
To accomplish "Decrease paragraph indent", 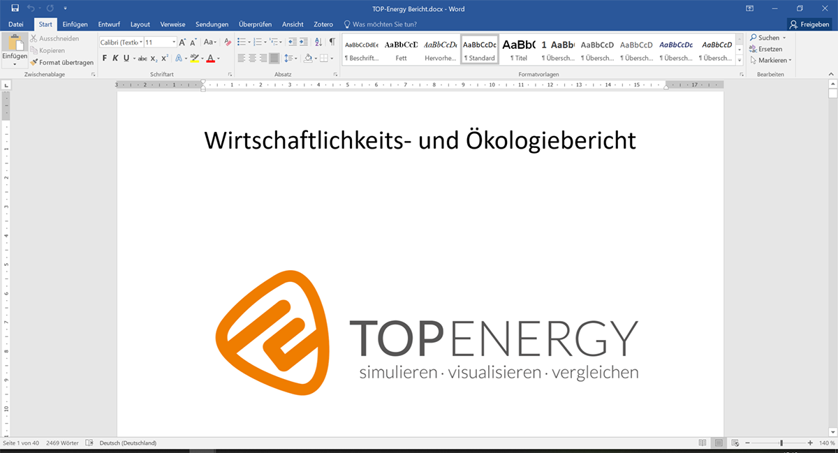I will click(x=293, y=43).
